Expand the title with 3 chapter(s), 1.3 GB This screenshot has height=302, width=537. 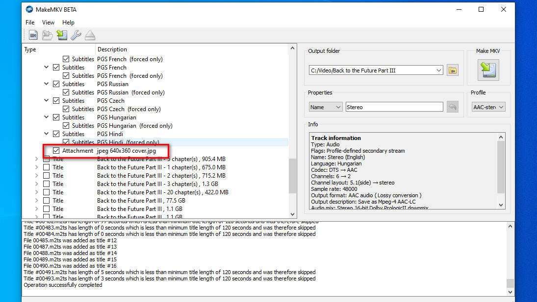coord(37,184)
